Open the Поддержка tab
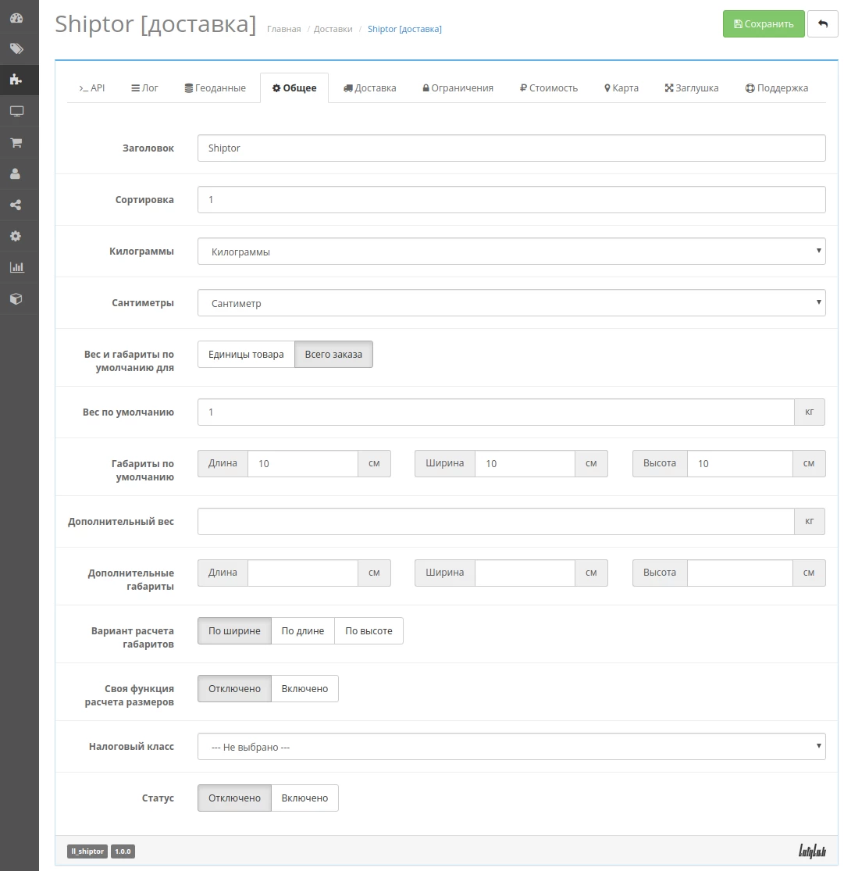Screen dimensions: 844x871 coord(776,87)
